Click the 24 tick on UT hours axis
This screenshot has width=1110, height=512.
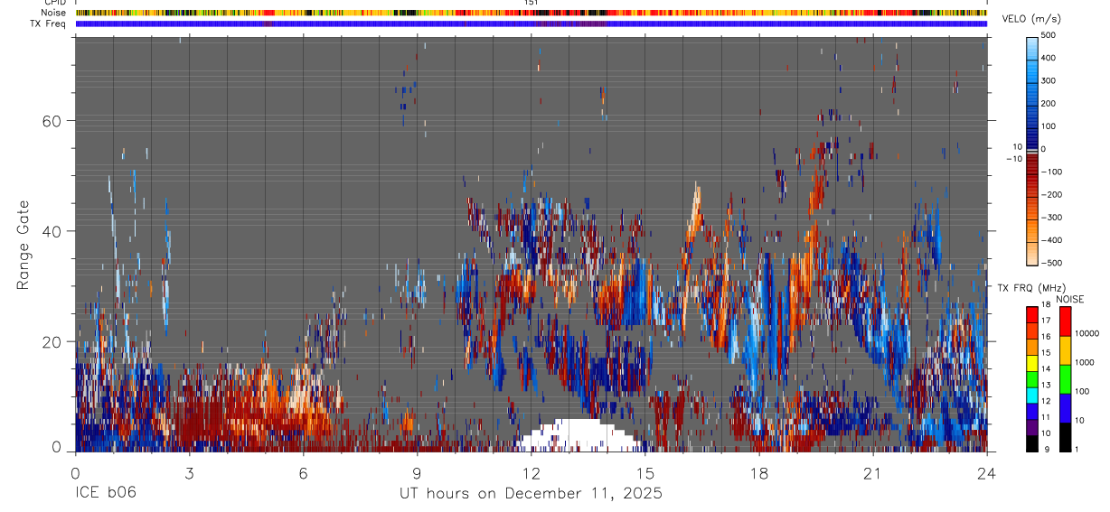[x=987, y=473]
